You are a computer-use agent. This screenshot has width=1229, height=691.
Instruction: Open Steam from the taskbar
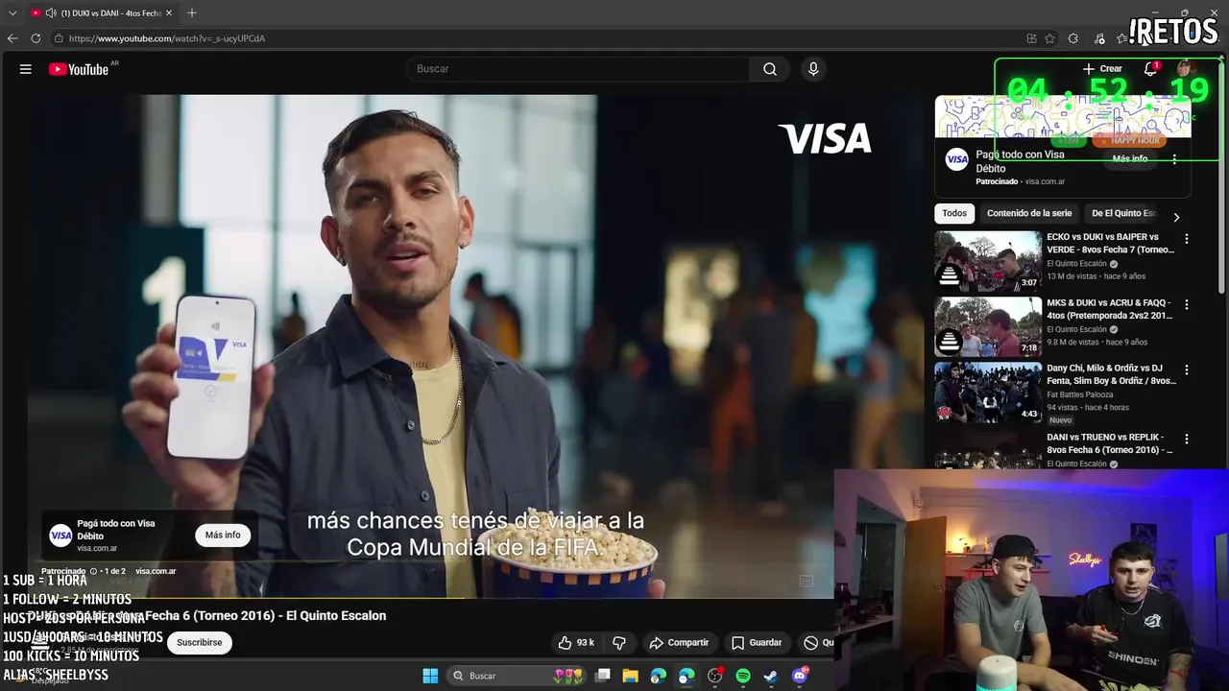point(771,676)
